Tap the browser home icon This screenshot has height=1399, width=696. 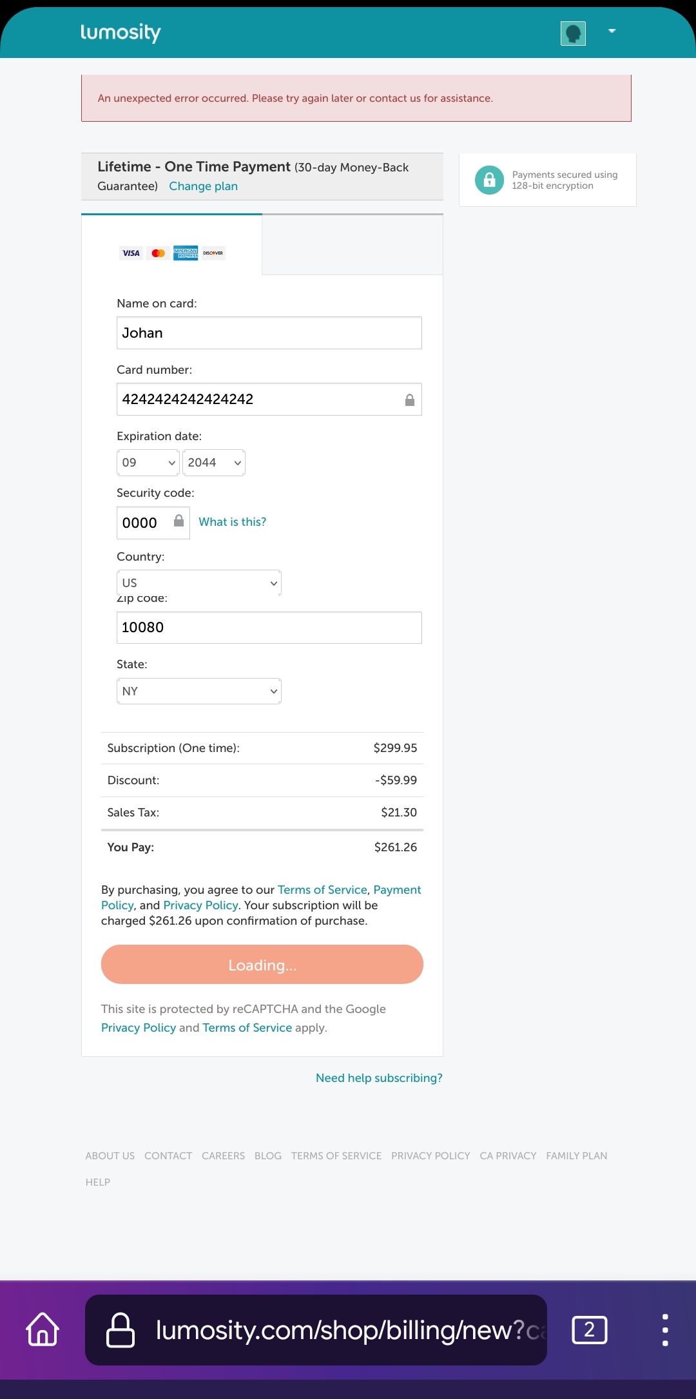(x=43, y=1329)
